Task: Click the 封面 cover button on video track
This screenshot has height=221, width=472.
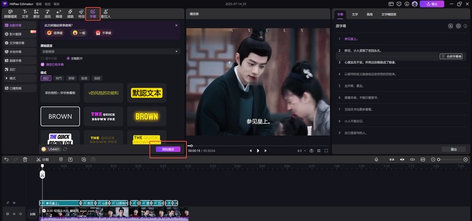Action: click(32, 214)
